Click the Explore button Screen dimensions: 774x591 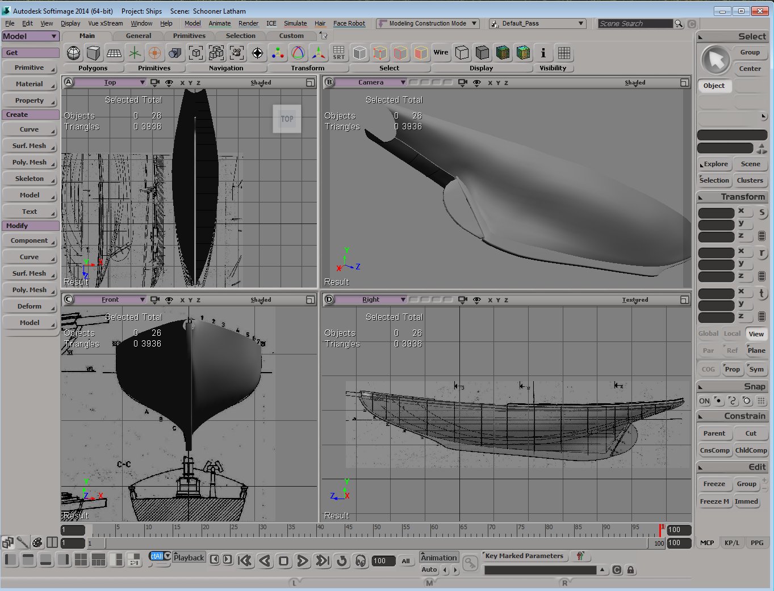(x=715, y=164)
